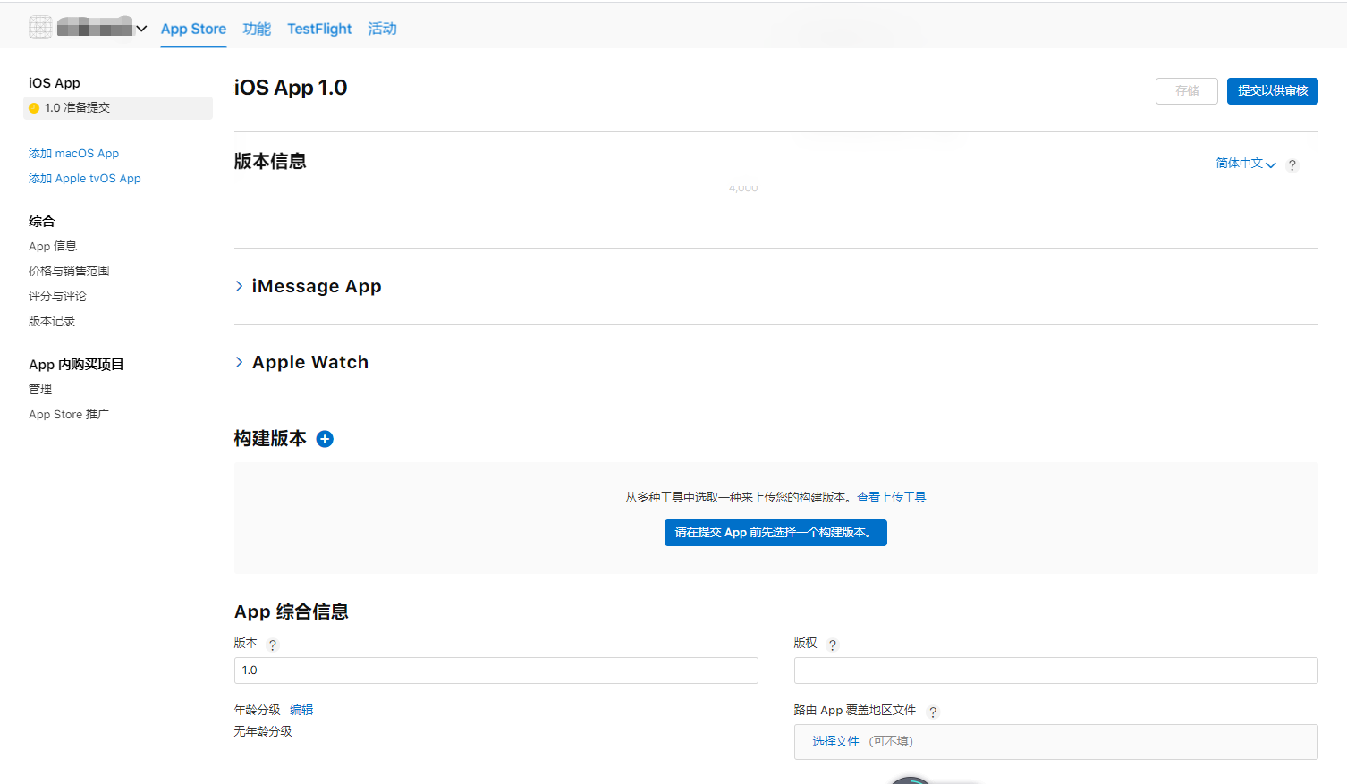Select the 1.0 准备提交 version item
Viewport: 1347px width, 784px height.
tap(118, 108)
